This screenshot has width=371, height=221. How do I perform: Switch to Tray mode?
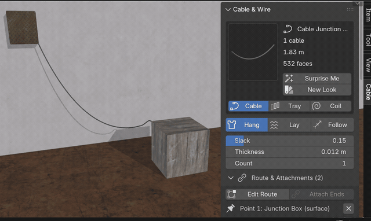coord(289,106)
